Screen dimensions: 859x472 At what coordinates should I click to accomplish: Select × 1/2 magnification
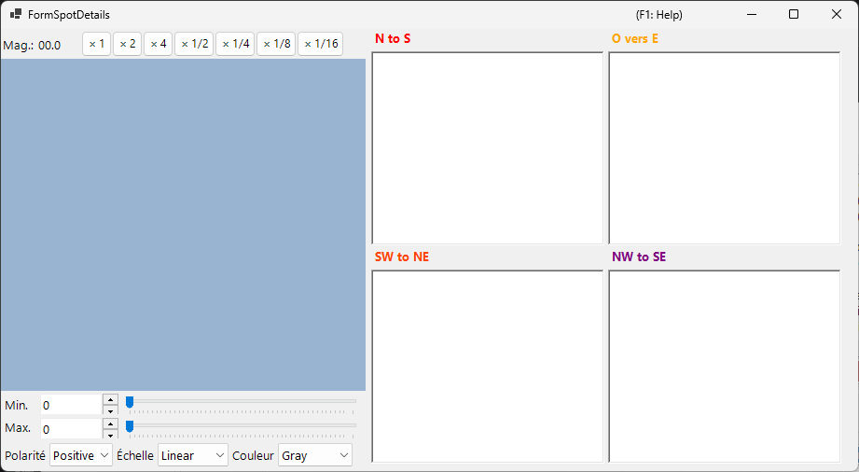click(x=194, y=44)
